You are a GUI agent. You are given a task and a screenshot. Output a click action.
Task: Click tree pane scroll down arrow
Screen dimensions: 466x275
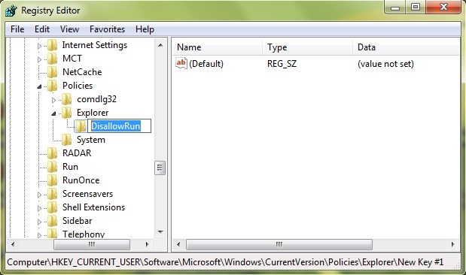pyautogui.click(x=160, y=232)
